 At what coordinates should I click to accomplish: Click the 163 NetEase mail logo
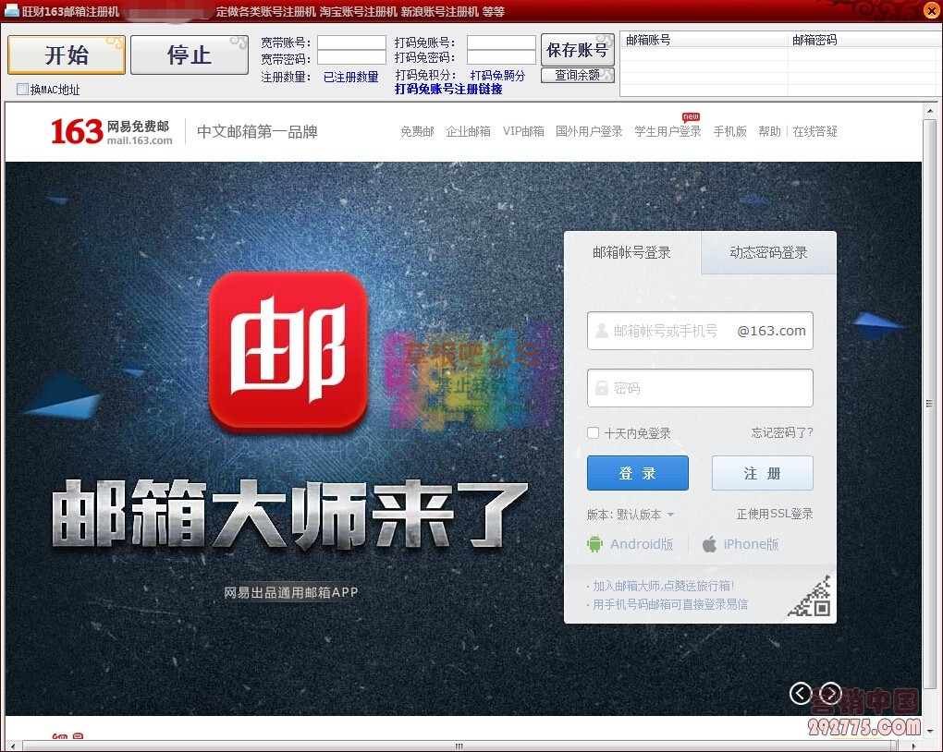pos(112,132)
